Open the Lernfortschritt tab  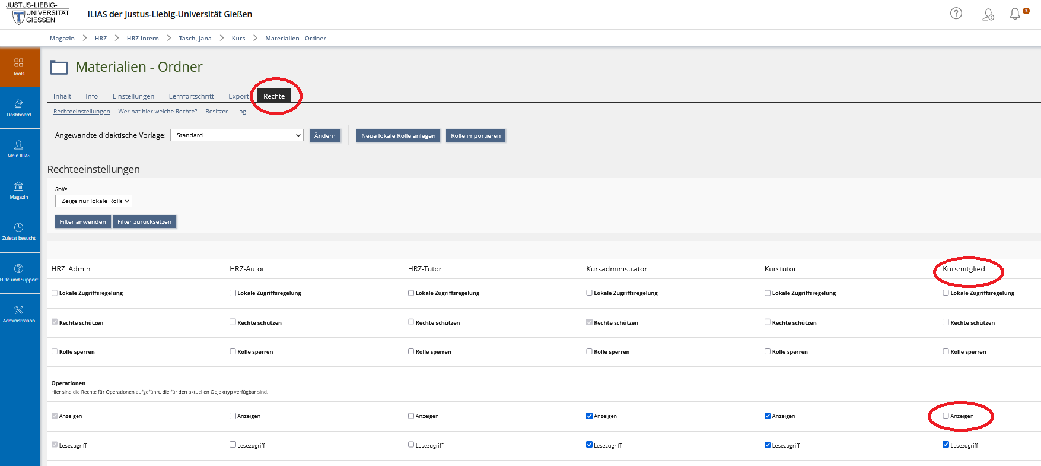point(191,96)
